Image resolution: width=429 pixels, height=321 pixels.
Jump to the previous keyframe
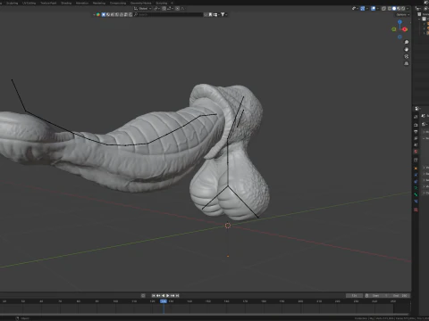[x=158, y=295]
